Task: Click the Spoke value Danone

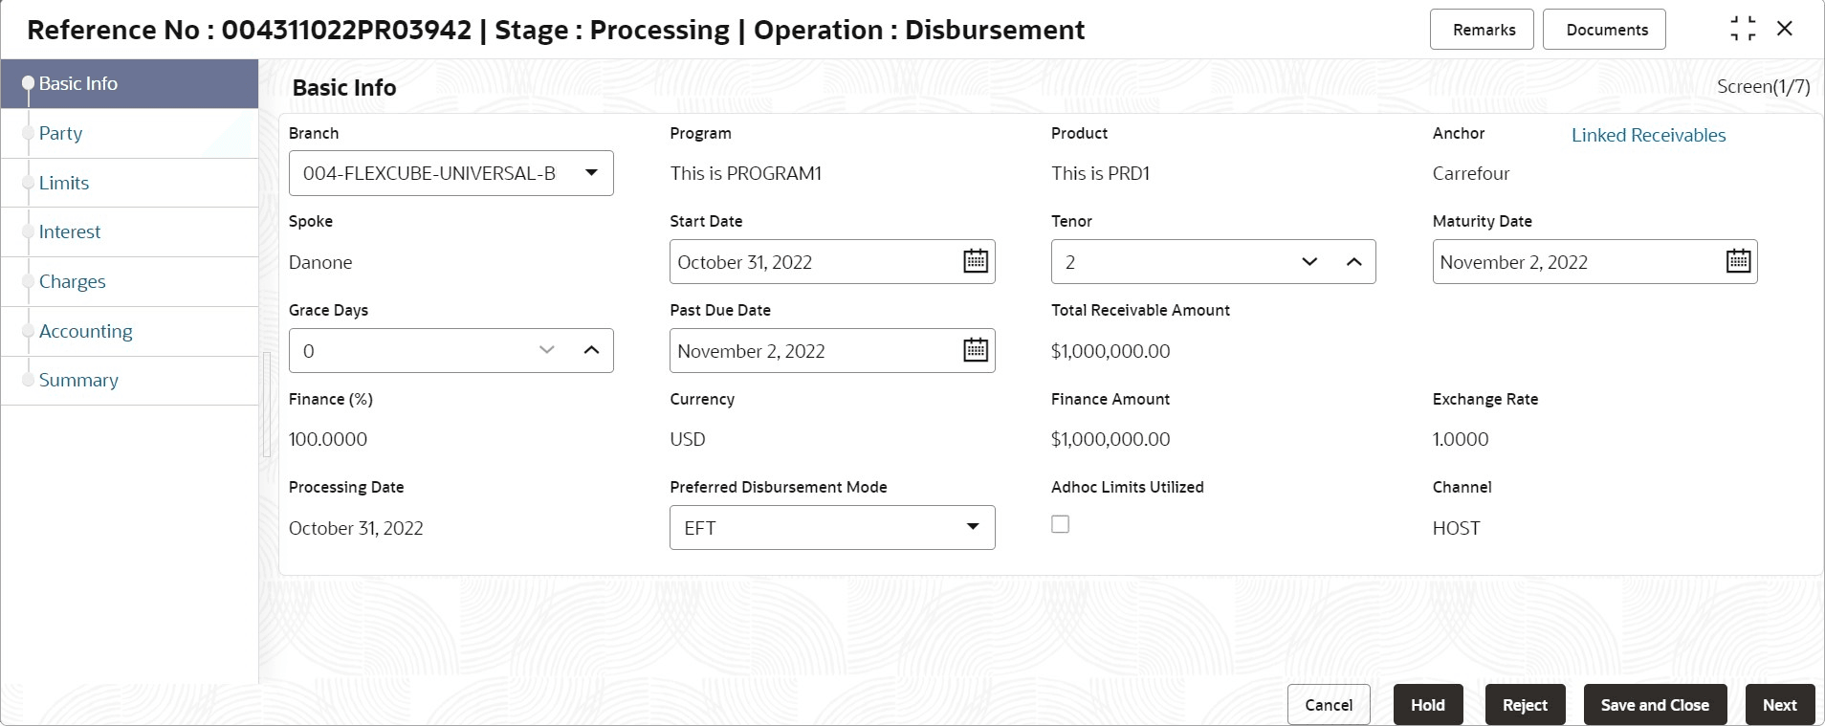Action: point(320,262)
